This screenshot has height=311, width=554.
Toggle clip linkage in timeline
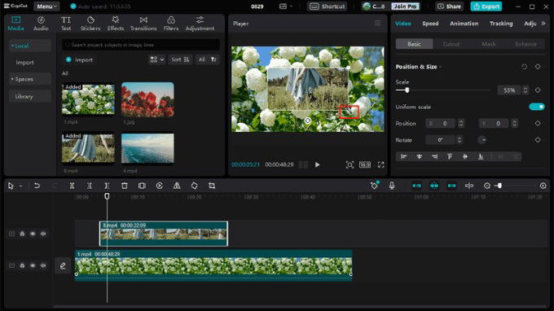451,186
